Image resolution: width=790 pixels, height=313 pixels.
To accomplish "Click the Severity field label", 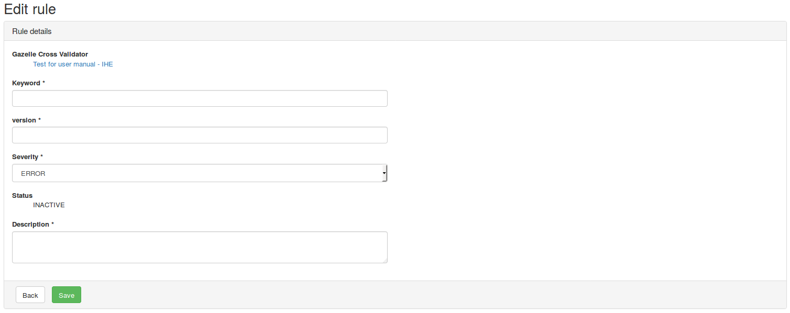I will point(25,157).
